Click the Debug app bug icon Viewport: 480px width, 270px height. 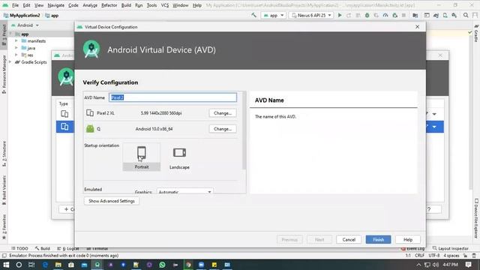pos(367,15)
